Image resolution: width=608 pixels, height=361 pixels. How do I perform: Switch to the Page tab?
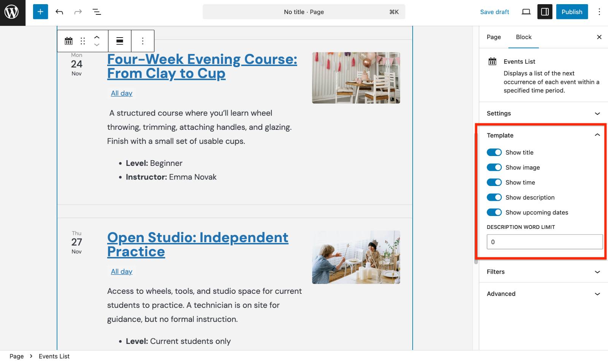[x=494, y=37]
